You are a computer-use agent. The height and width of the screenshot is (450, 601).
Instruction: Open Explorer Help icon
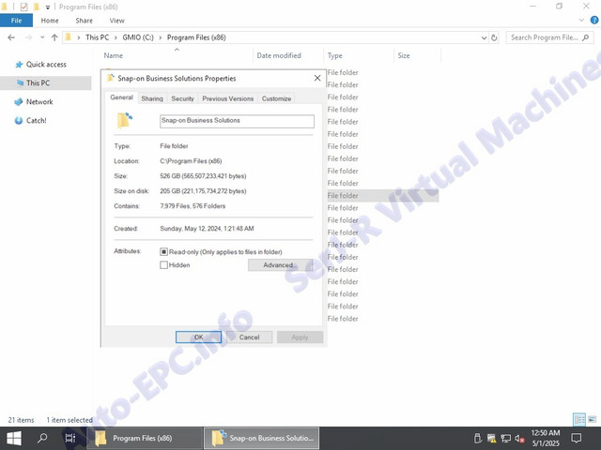click(594, 21)
